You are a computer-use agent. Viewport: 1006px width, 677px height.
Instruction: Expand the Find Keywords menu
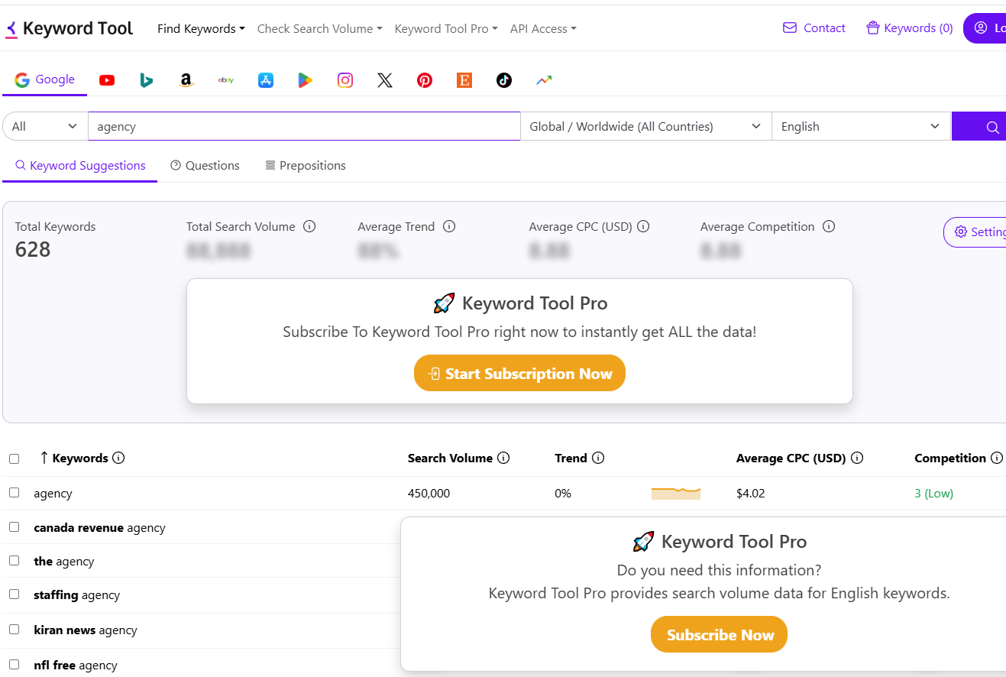pos(201,29)
